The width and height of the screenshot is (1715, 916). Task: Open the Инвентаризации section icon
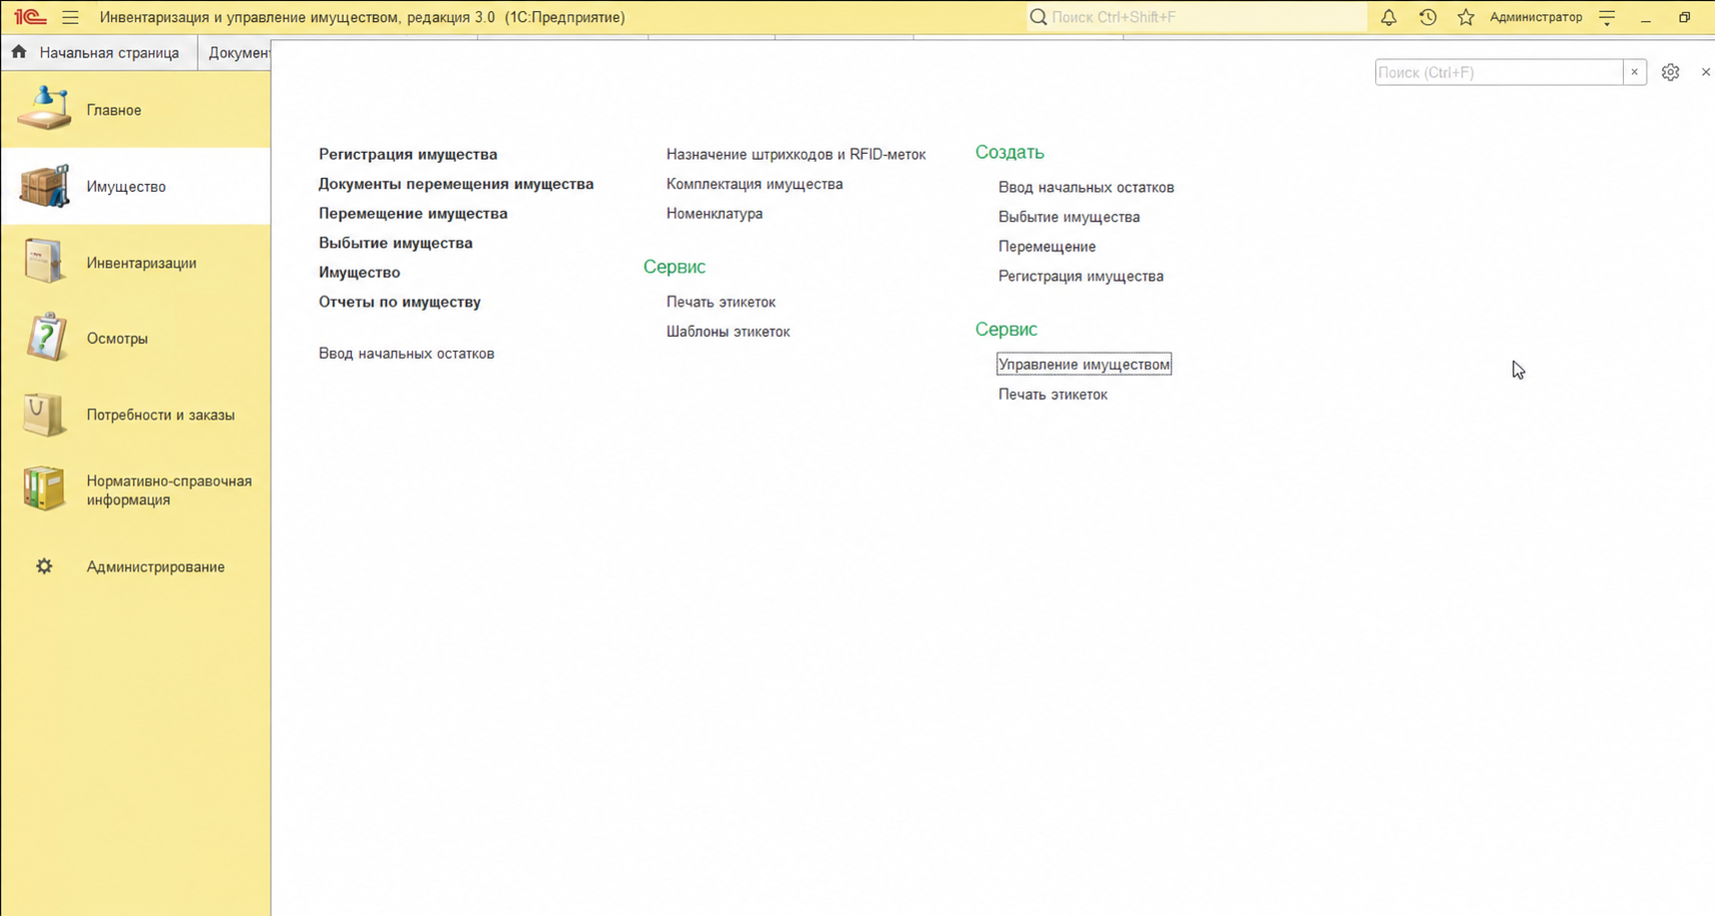(45, 263)
